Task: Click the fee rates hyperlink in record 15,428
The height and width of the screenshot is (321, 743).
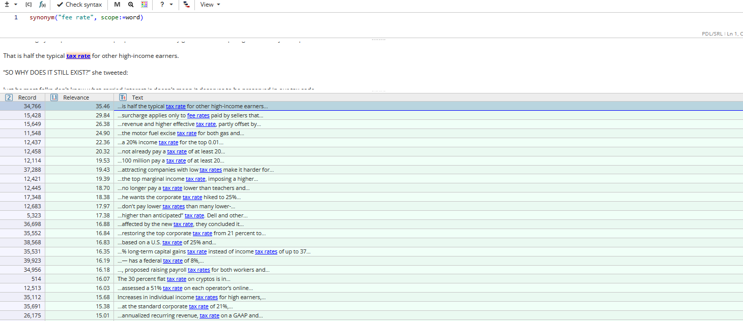Action: coord(198,115)
